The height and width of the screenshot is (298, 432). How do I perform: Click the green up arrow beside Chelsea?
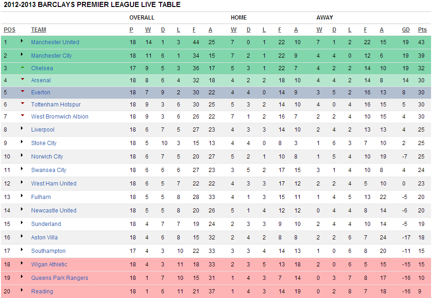point(22,67)
